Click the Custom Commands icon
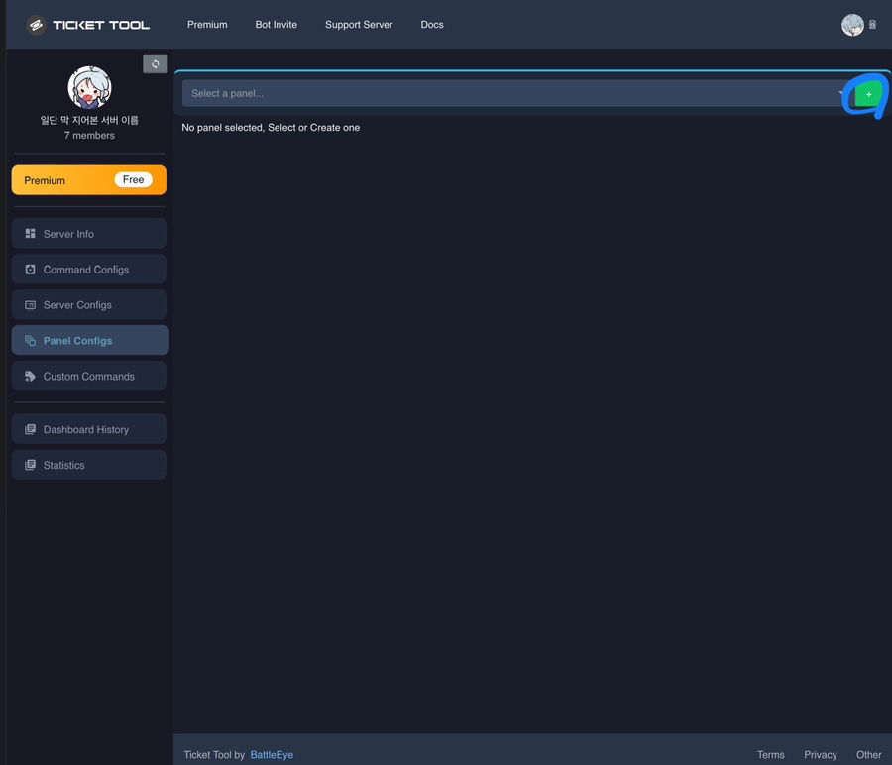892x765 pixels. pos(30,376)
